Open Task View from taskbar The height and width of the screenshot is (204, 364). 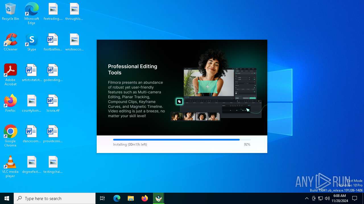[x=102, y=198]
